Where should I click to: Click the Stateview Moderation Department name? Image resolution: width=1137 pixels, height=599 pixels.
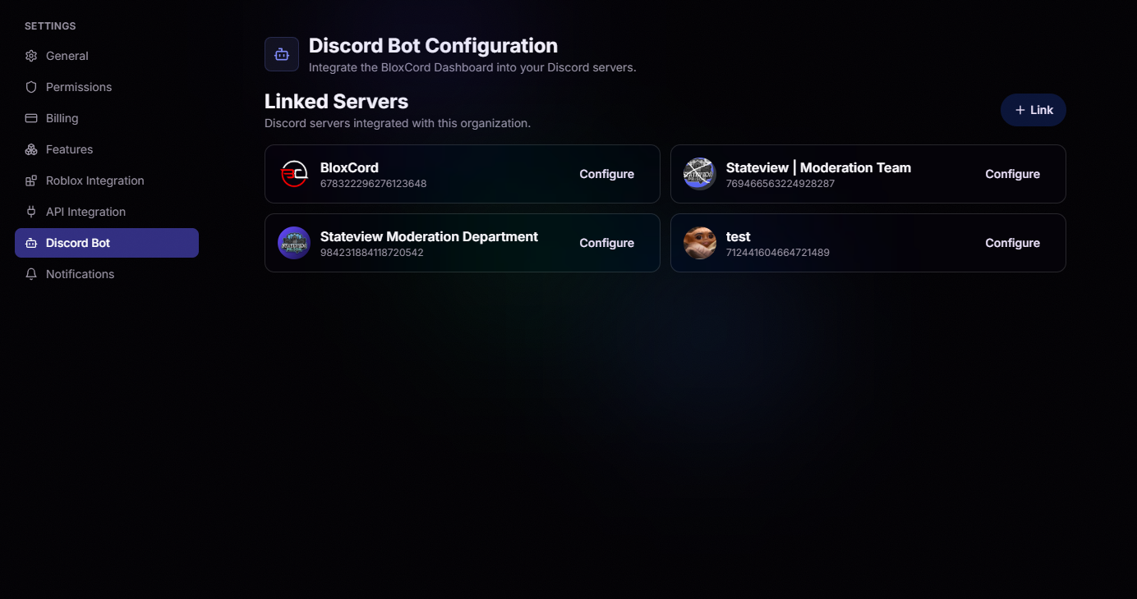click(x=429, y=236)
